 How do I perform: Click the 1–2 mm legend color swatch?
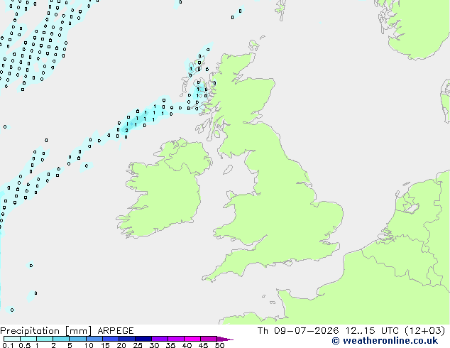[x=45, y=339]
